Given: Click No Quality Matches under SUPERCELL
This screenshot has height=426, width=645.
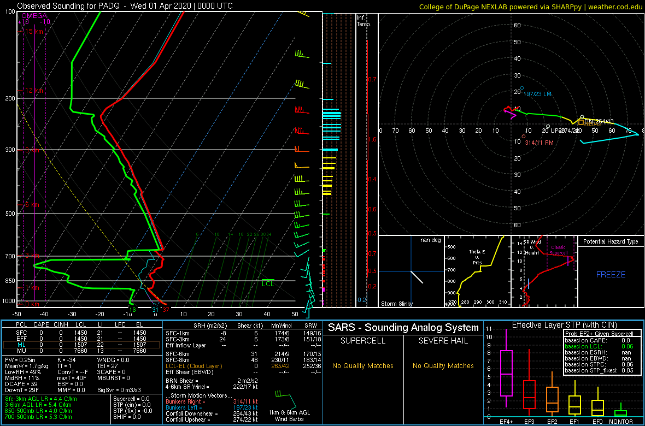Looking at the screenshot, I should tap(363, 365).
